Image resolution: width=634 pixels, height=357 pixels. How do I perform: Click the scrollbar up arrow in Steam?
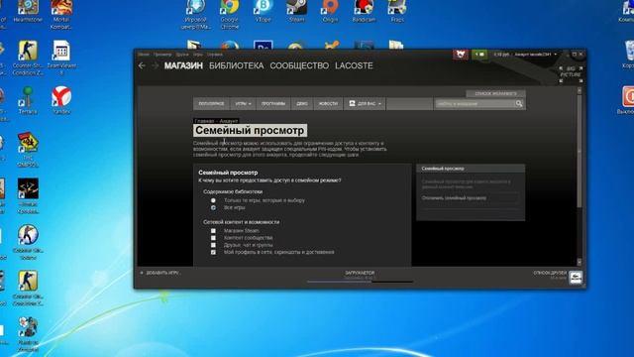coord(580,90)
